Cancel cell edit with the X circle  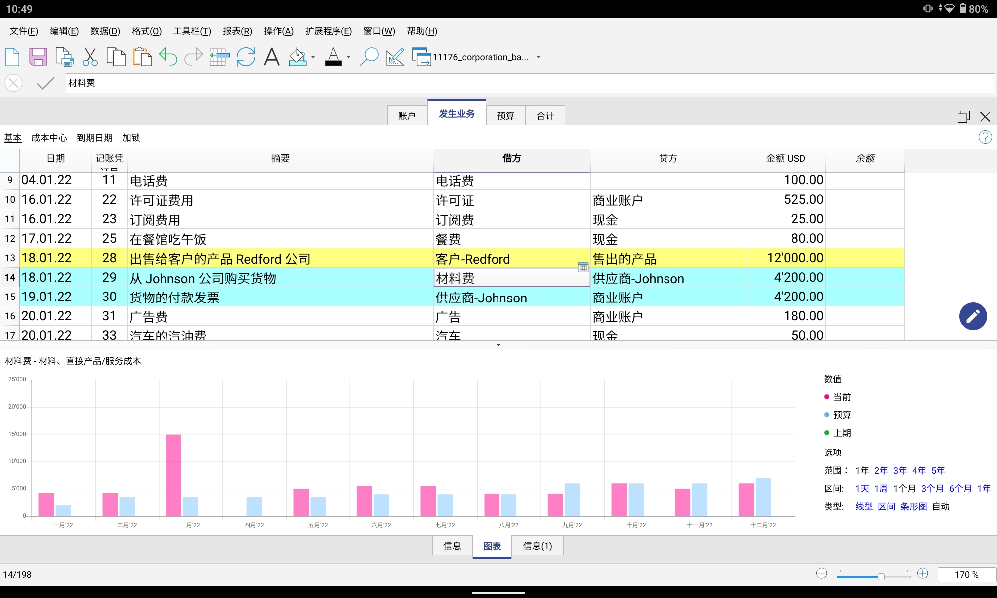tap(14, 83)
